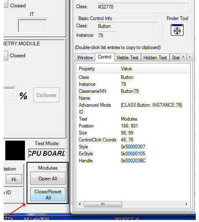The width and height of the screenshot is (199, 222).
Task: Click the Open All button
Action: [48, 178]
